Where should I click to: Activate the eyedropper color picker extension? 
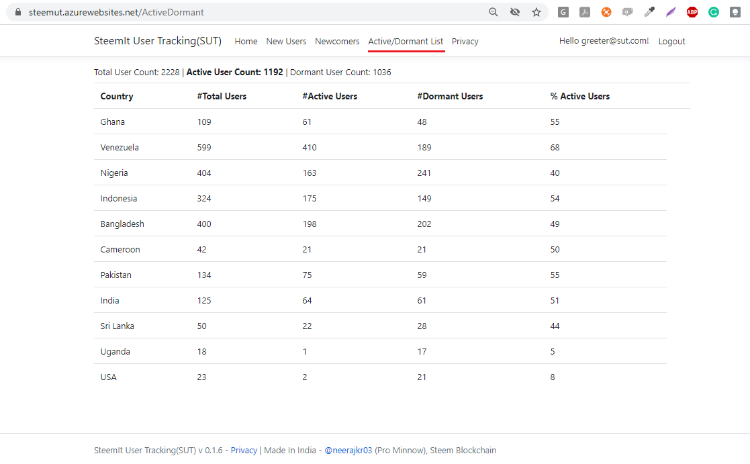point(649,13)
